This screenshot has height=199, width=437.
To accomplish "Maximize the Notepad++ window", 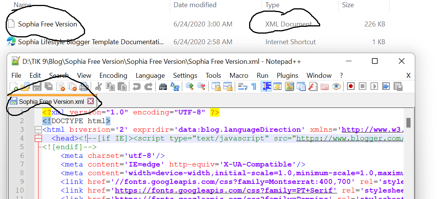I will [375, 61].
